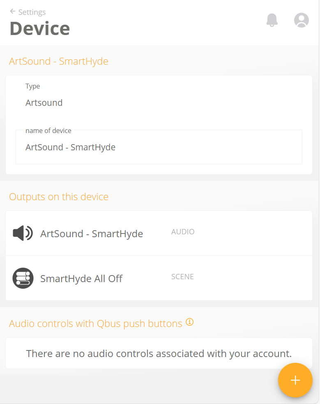This screenshot has width=320, height=404.
Task: Open the notifications bell
Action: (272, 20)
